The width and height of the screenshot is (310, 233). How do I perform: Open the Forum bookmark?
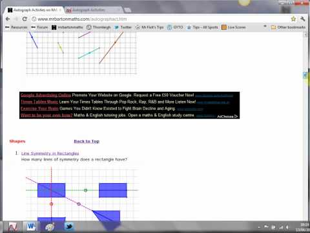pos(39,27)
